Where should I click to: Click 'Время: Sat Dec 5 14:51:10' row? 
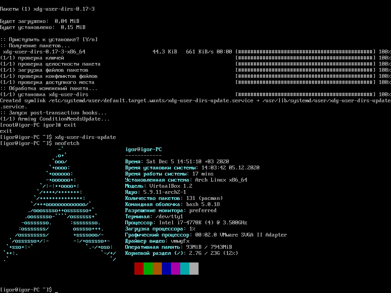pyautogui.click(x=177, y=161)
